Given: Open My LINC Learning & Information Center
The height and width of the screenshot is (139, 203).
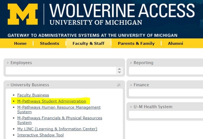Looking at the screenshot, I should (57, 129).
